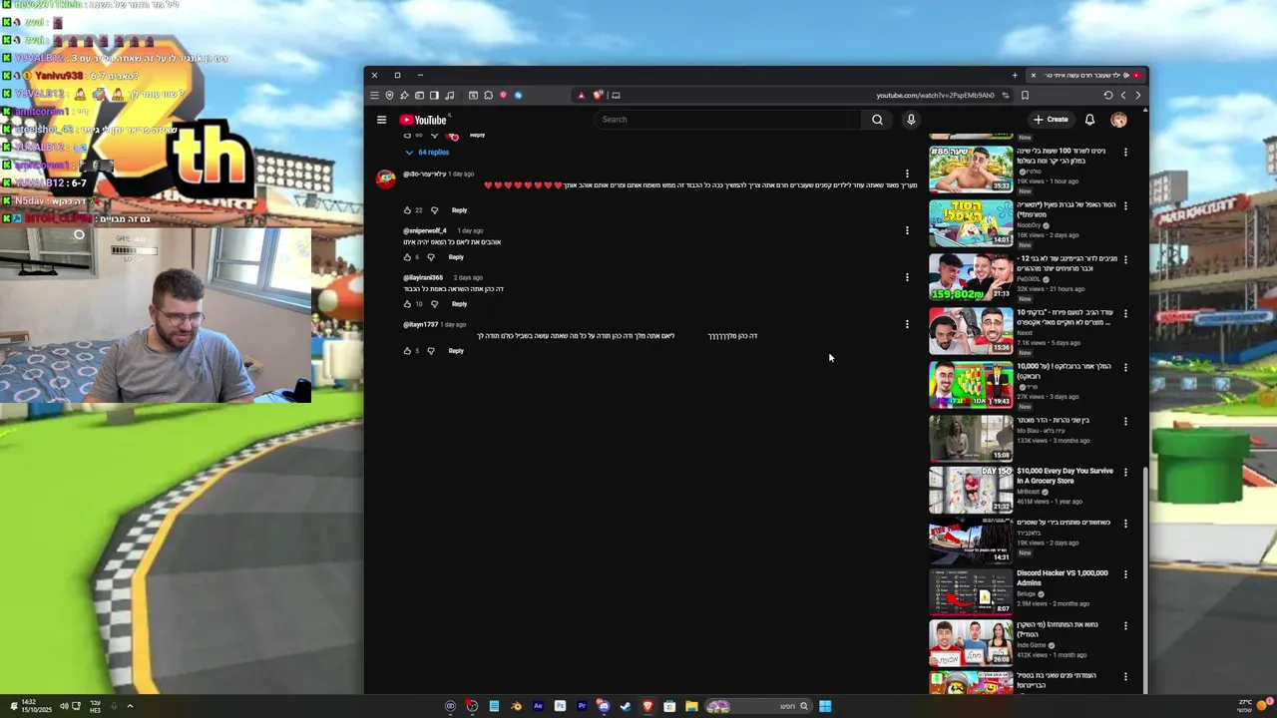The image size is (1277, 718).
Task: Open options menu for @ilayirani365 comment
Action: (x=907, y=277)
